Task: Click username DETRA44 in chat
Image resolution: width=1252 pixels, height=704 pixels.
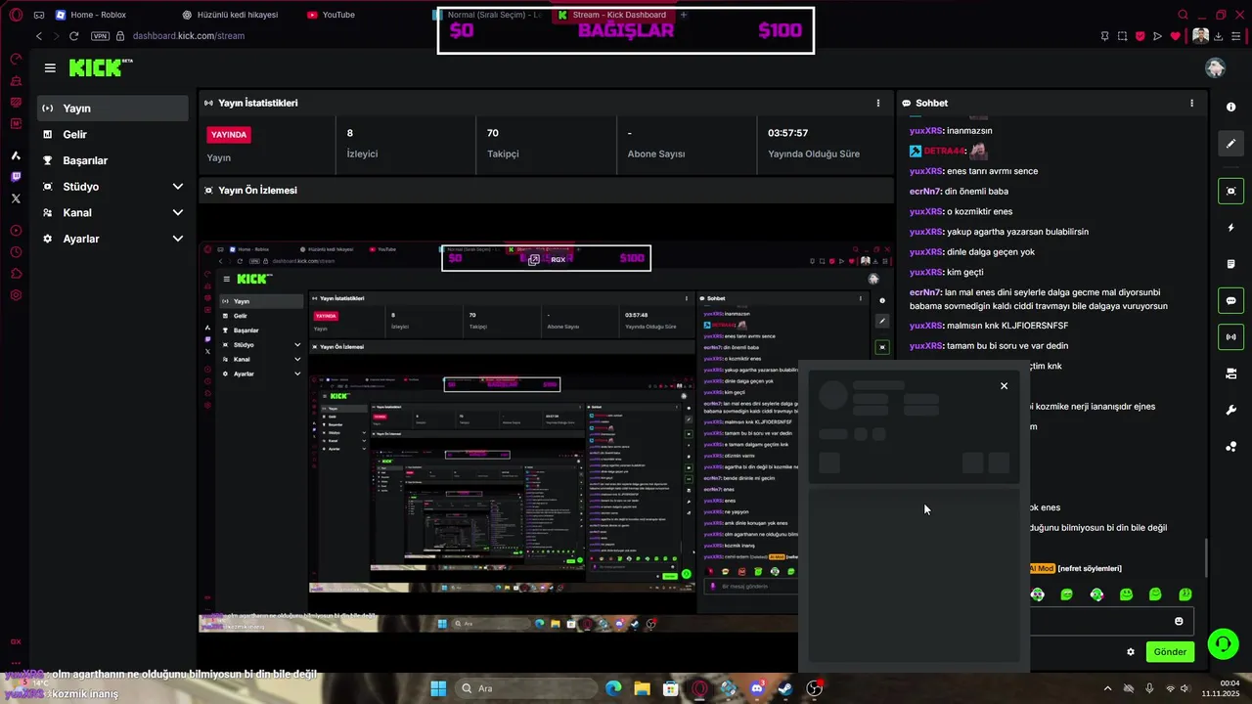Action: pyautogui.click(x=945, y=152)
